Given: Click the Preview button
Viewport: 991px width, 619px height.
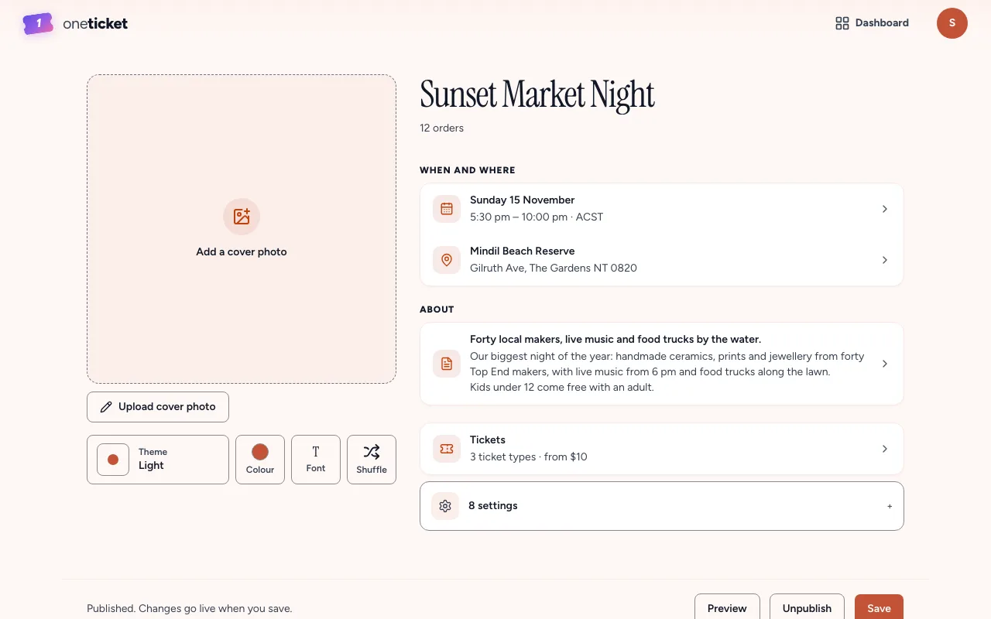Looking at the screenshot, I should point(727,608).
